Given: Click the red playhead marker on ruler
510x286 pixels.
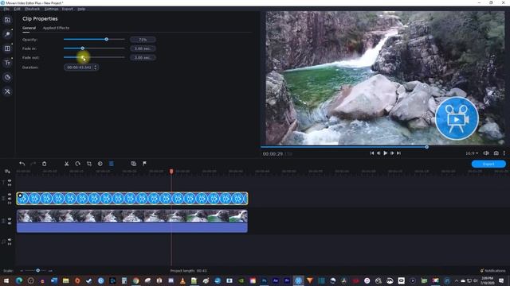Looking at the screenshot, I should (171, 172).
